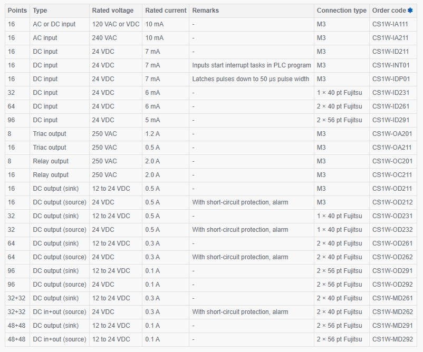This screenshot has width=423, height=352.
Task: Select the CS1W-OC211 order code
Action: point(392,175)
